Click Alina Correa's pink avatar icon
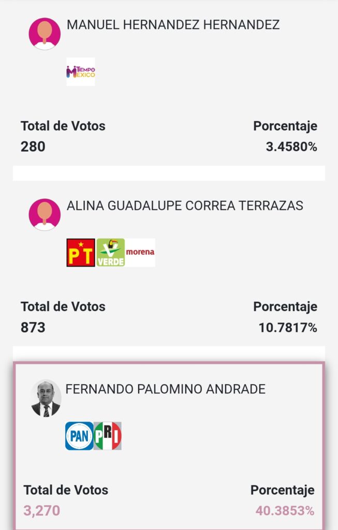Viewport: 338px width, 530px height. (x=45, y=214)
